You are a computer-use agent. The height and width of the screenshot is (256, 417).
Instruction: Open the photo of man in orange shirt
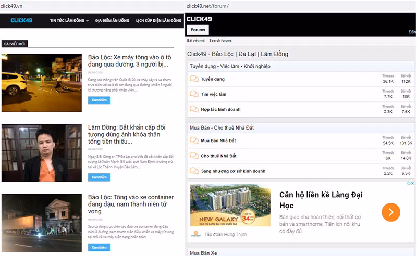(42, 152)
